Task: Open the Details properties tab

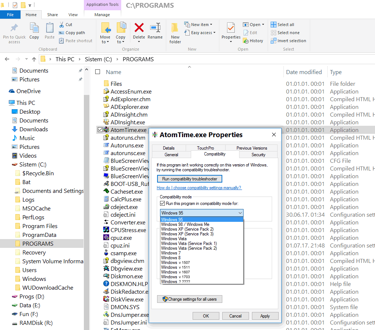Action: tap(169, 148)
